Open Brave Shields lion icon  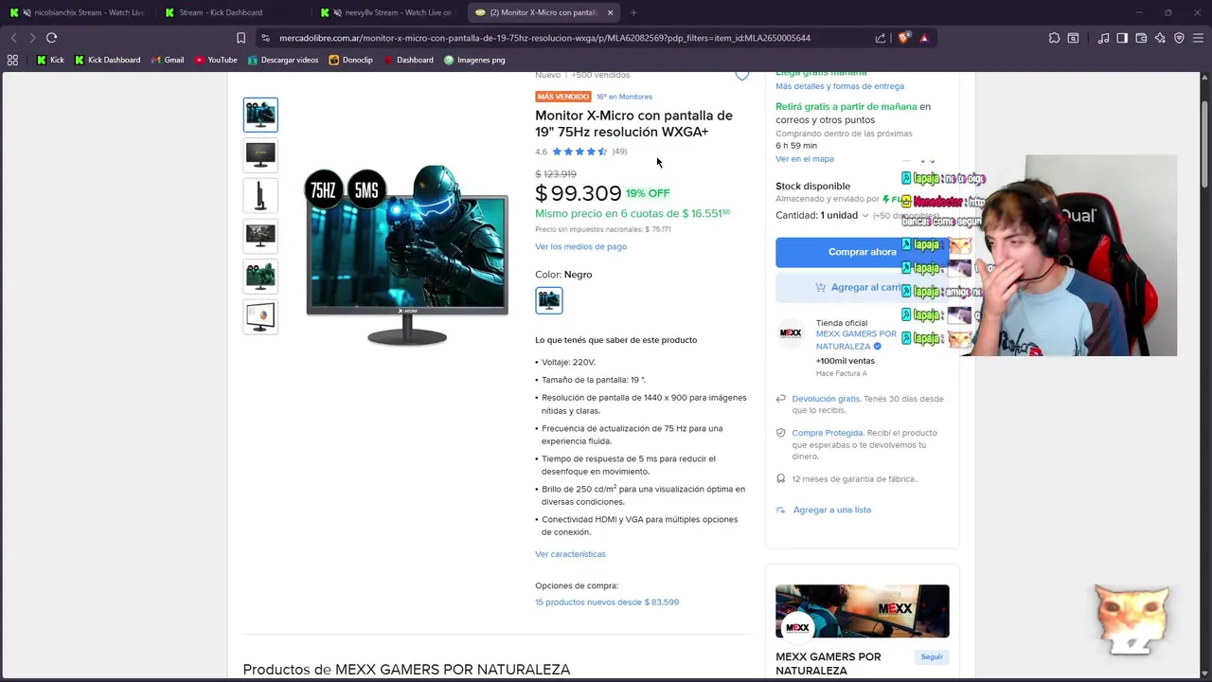[x=904, y=38]
